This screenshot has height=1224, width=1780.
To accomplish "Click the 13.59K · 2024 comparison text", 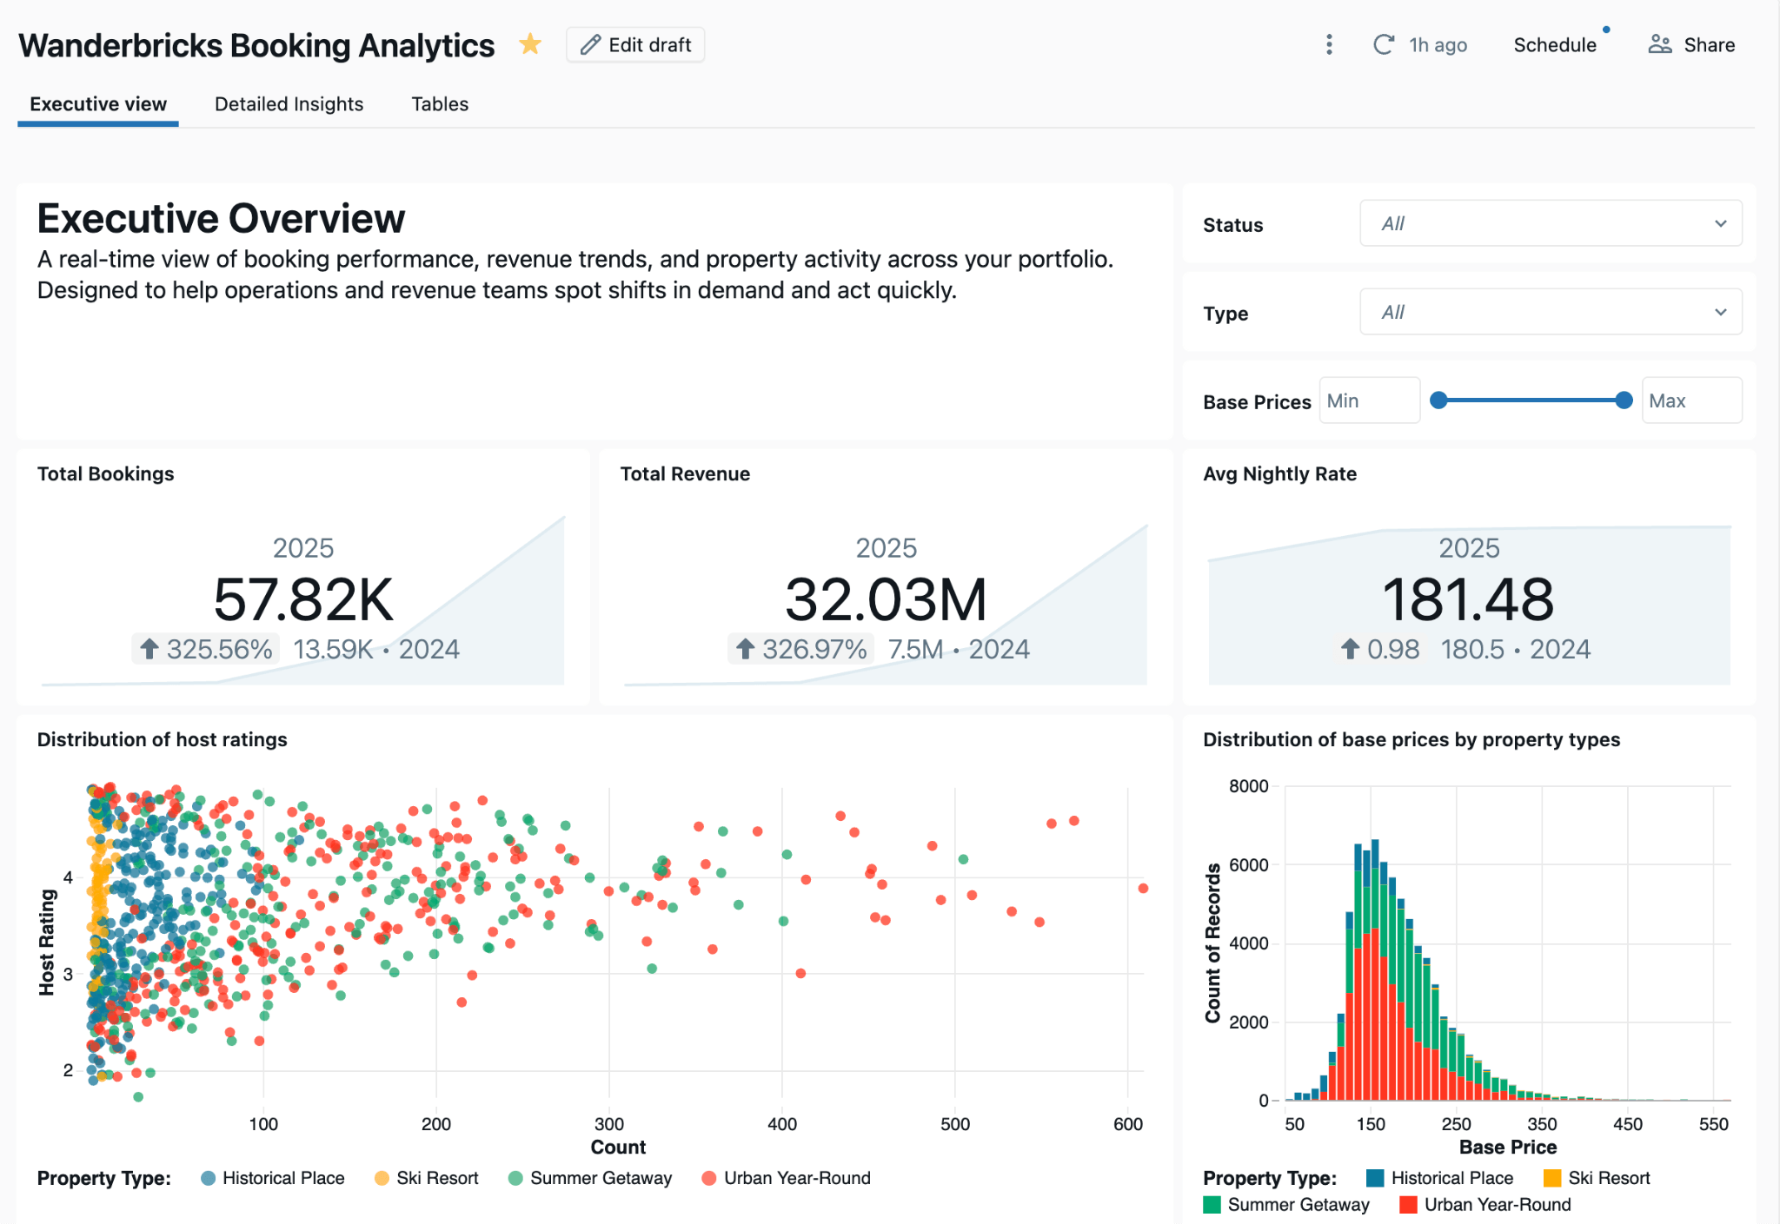I will tap(376, 649).
